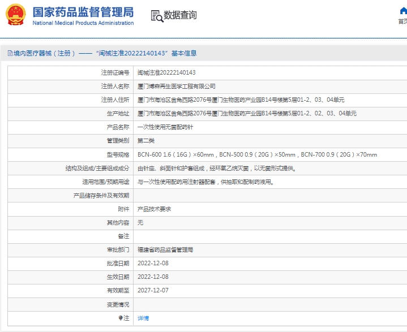Click the 数据查询 heading text
Viewport: 407px width, 332px height.
pos(180,15)
